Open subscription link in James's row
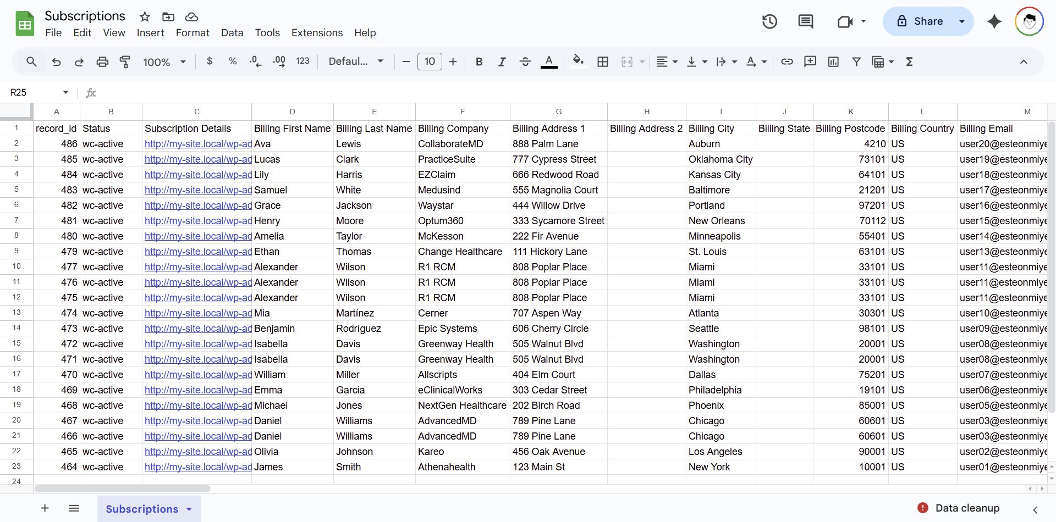The image size is (1056, 522). pyautogui.click(x=198, y=467)
